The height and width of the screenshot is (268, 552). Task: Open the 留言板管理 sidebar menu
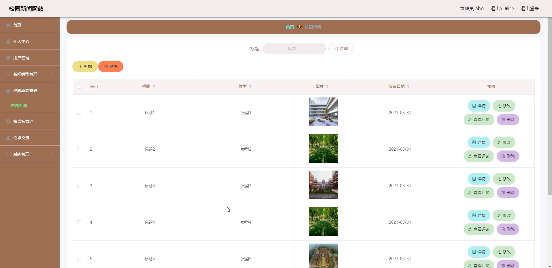(x=30, y=121)
